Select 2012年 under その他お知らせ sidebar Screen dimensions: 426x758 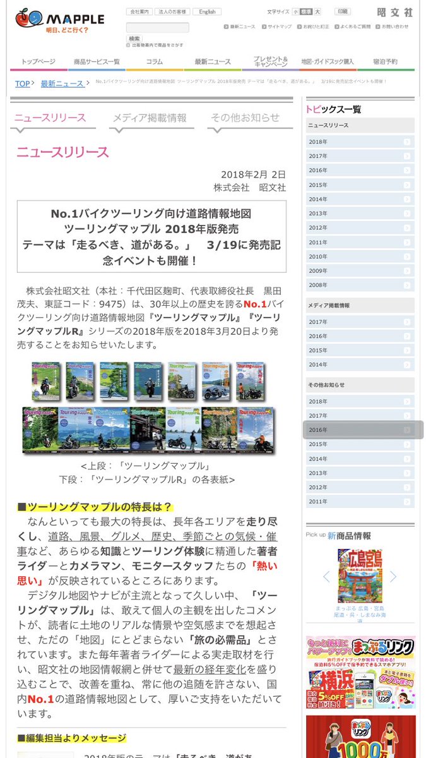coord(360,488)
